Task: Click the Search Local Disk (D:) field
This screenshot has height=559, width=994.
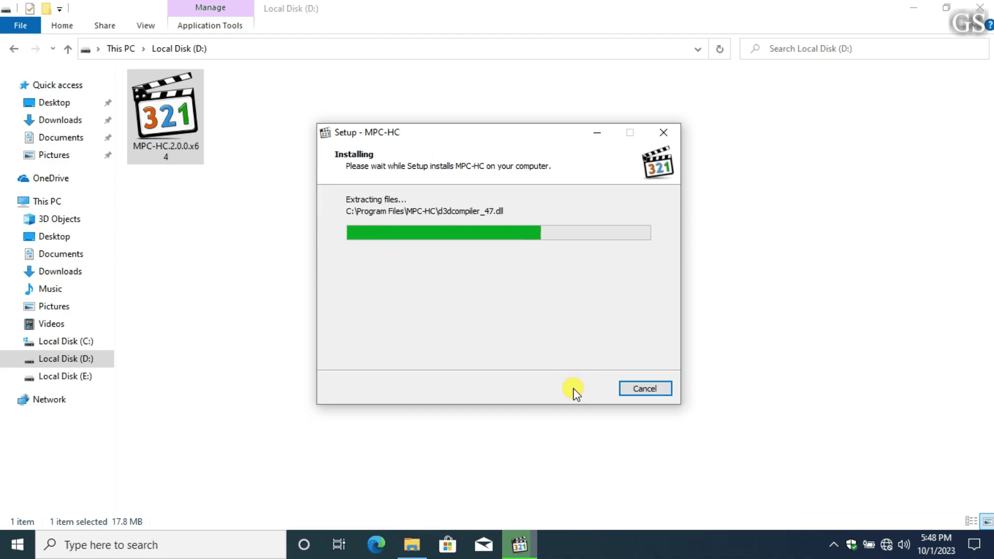Action: point(865,49)
